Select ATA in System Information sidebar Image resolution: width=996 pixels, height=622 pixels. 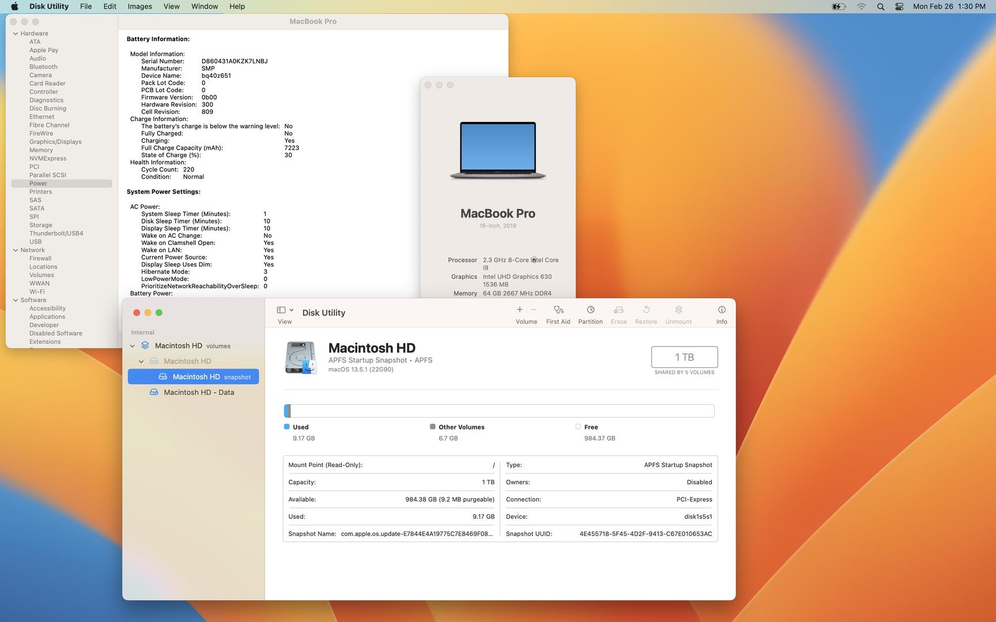(35, 41)
